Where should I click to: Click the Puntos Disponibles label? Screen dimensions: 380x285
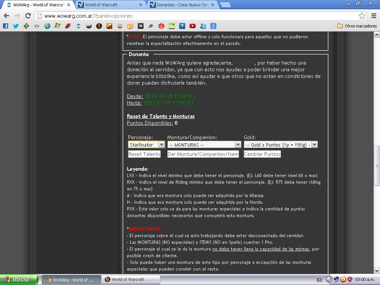pyautogui.click(x=150, y=123)
